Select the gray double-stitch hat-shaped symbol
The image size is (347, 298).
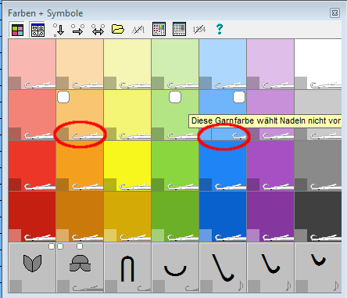pyautogui.click(x=80, y=264)
